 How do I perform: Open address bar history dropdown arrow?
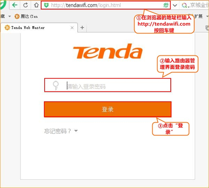tap(175, 5)
